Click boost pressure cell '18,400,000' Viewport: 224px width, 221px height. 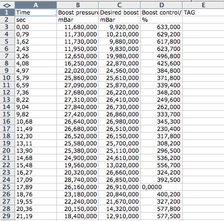pos(78,216)
